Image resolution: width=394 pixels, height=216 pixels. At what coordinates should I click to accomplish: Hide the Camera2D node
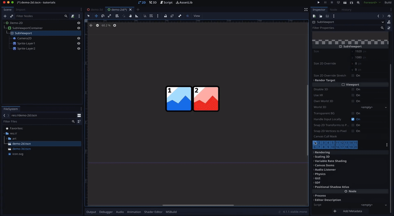click(78, 38)
